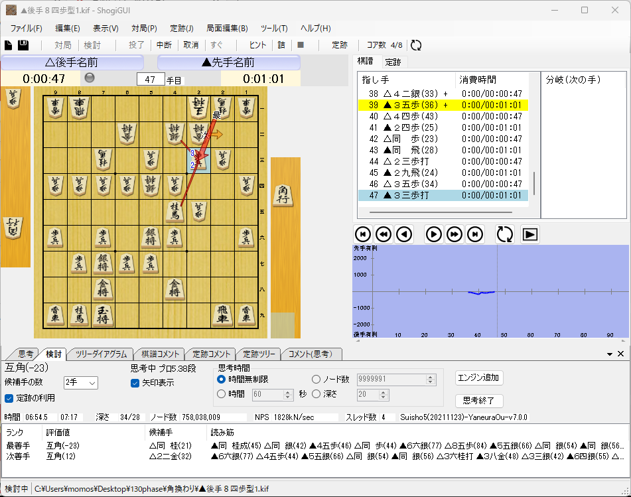Rewind several moves button
Image resolution: width=631 pixels, height=497 pixels.
384,234
